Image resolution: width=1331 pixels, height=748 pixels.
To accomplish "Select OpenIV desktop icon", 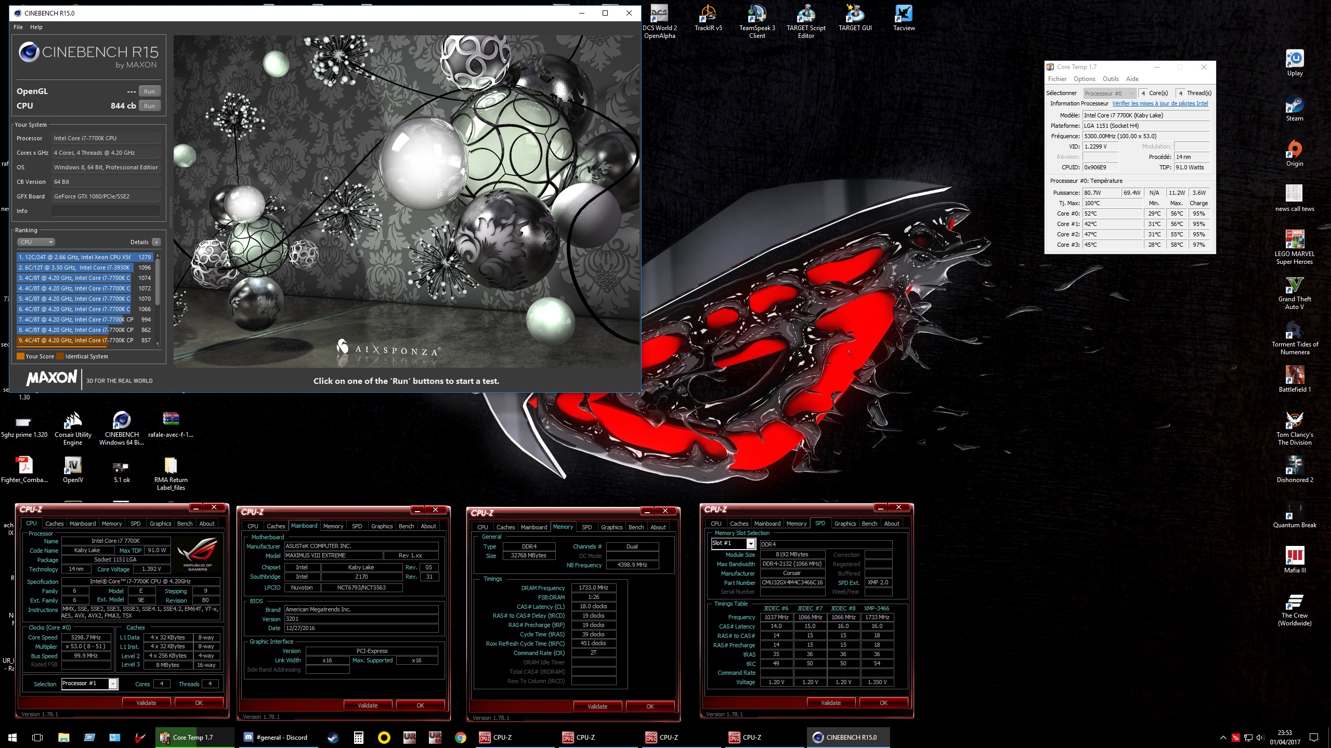I will [x=73, y=470].
